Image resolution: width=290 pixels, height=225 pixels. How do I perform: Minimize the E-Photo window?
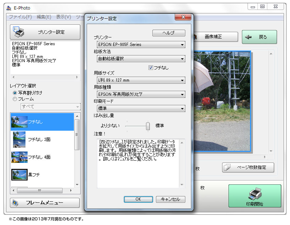coord(253,7)
